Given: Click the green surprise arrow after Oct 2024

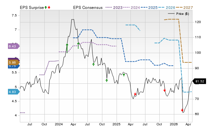Looking at the screenshot, I should [107, 80].
